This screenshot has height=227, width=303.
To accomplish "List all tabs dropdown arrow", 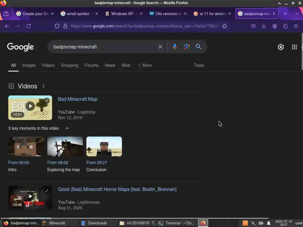I will click(x=297, y=14).
